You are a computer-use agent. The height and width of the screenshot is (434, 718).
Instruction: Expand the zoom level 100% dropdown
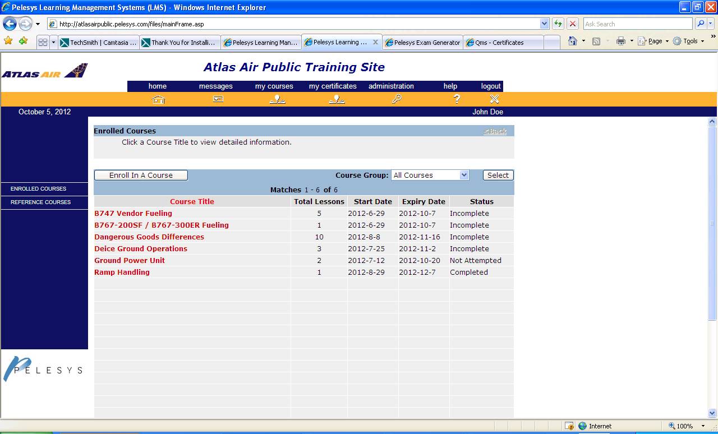click(698, 426)
